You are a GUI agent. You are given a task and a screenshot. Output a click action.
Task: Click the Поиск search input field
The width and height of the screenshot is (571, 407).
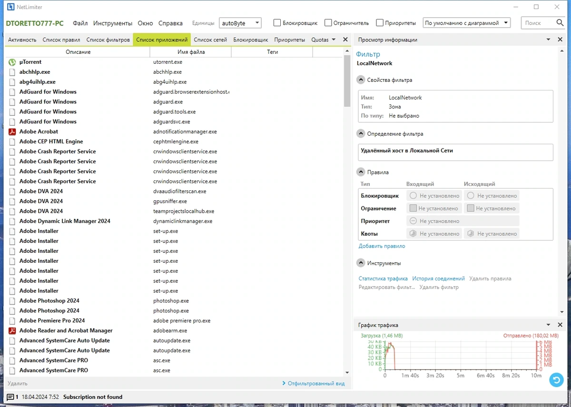[x=538, y=22]
